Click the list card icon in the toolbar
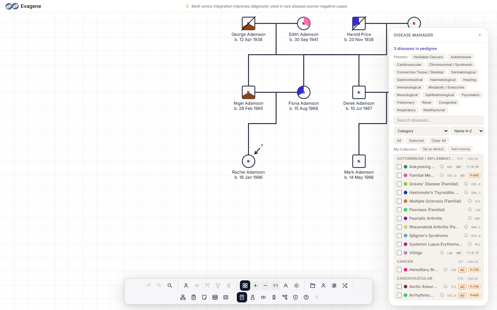The image size is (497, 310). click(x=226, y=297)
